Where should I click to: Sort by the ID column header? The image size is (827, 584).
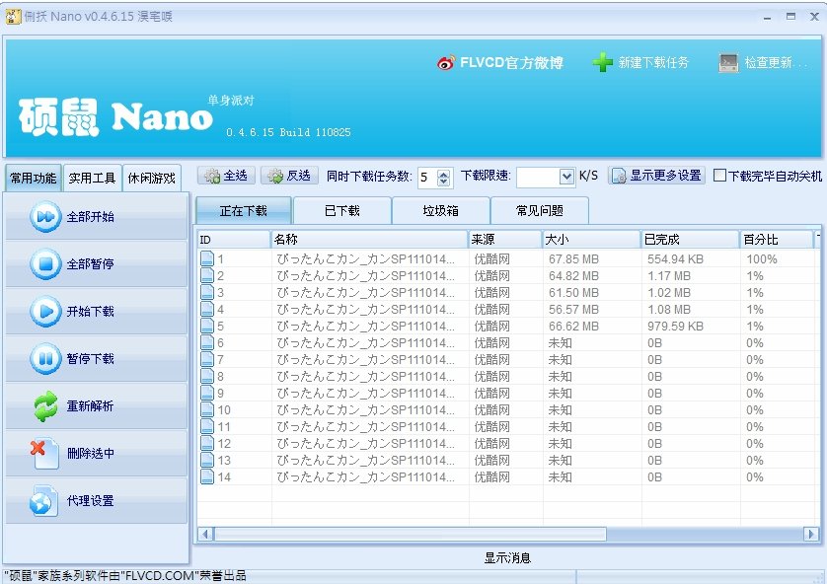click(234, 240)
